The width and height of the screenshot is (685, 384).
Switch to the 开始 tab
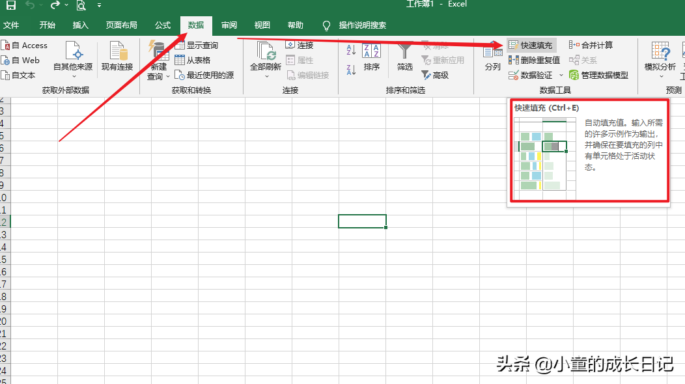(x=47, y=25)
